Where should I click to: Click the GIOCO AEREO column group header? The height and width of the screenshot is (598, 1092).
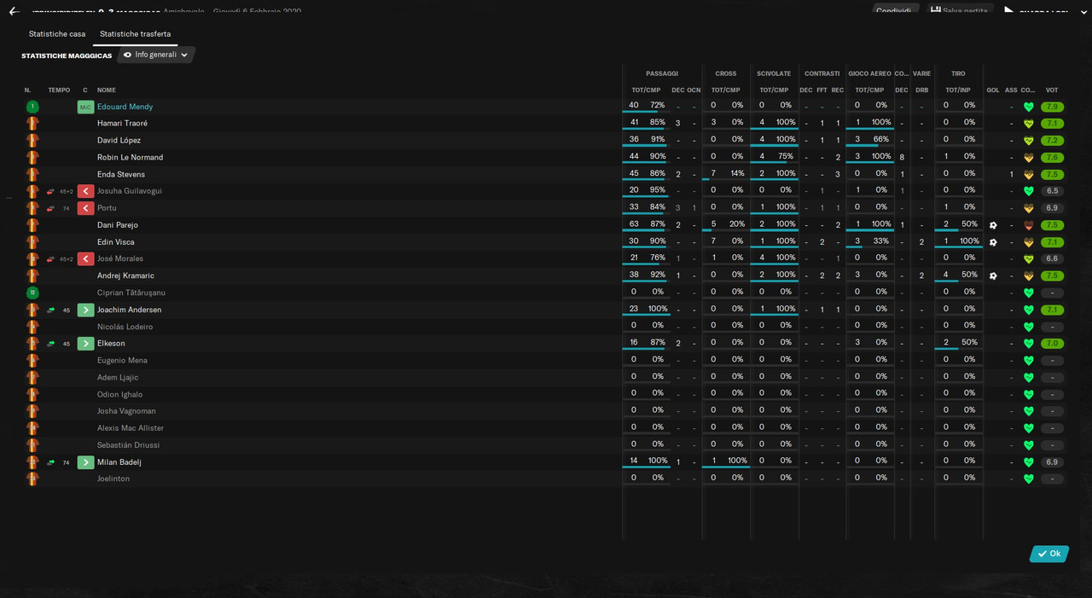tap(869, 74)
